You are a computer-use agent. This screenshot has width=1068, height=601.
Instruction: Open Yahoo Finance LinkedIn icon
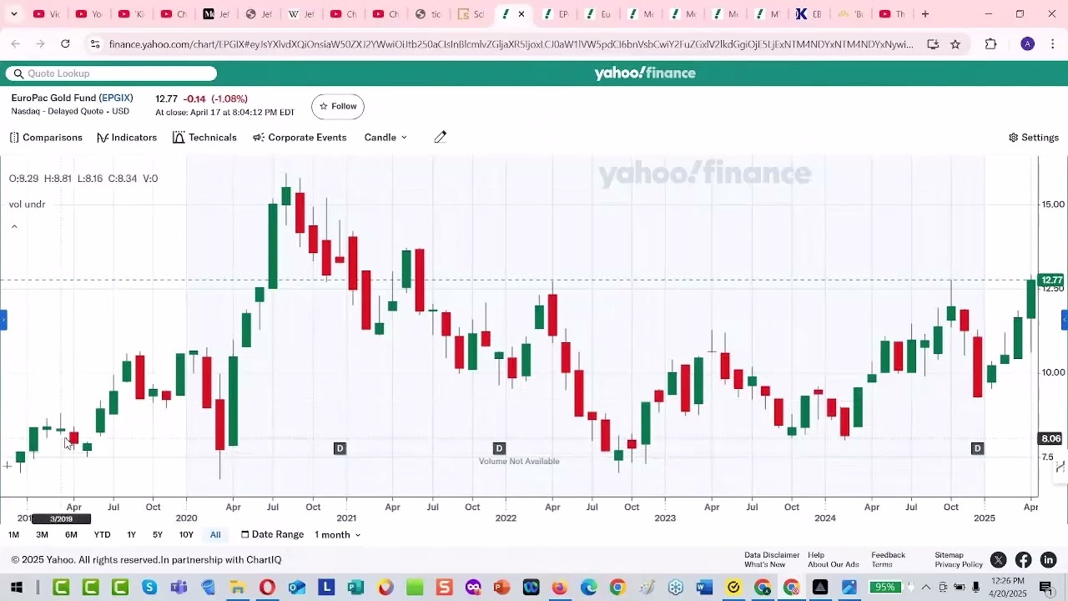(1049, 560)
